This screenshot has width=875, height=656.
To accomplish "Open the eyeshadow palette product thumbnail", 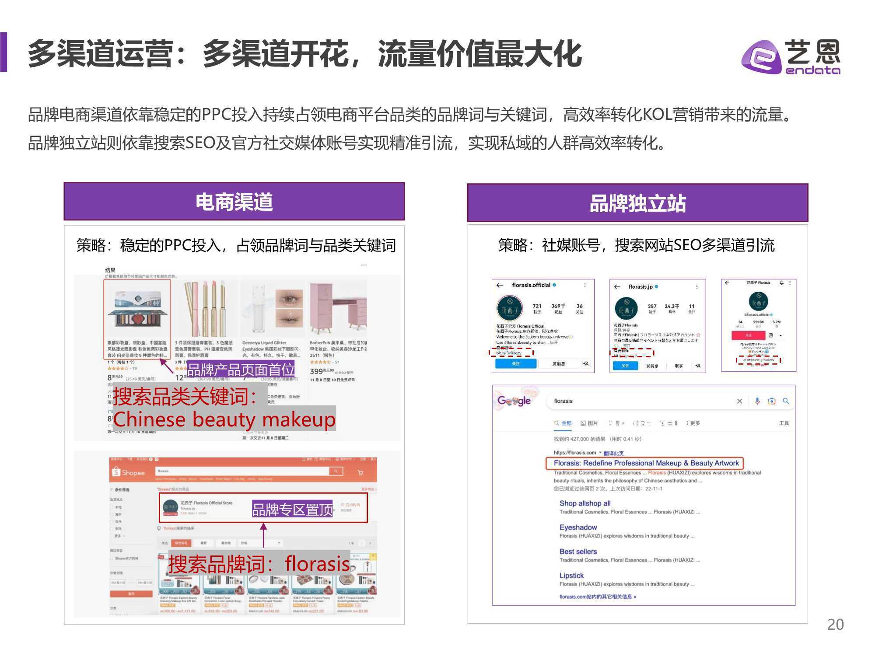I will (x=136, y=310).
